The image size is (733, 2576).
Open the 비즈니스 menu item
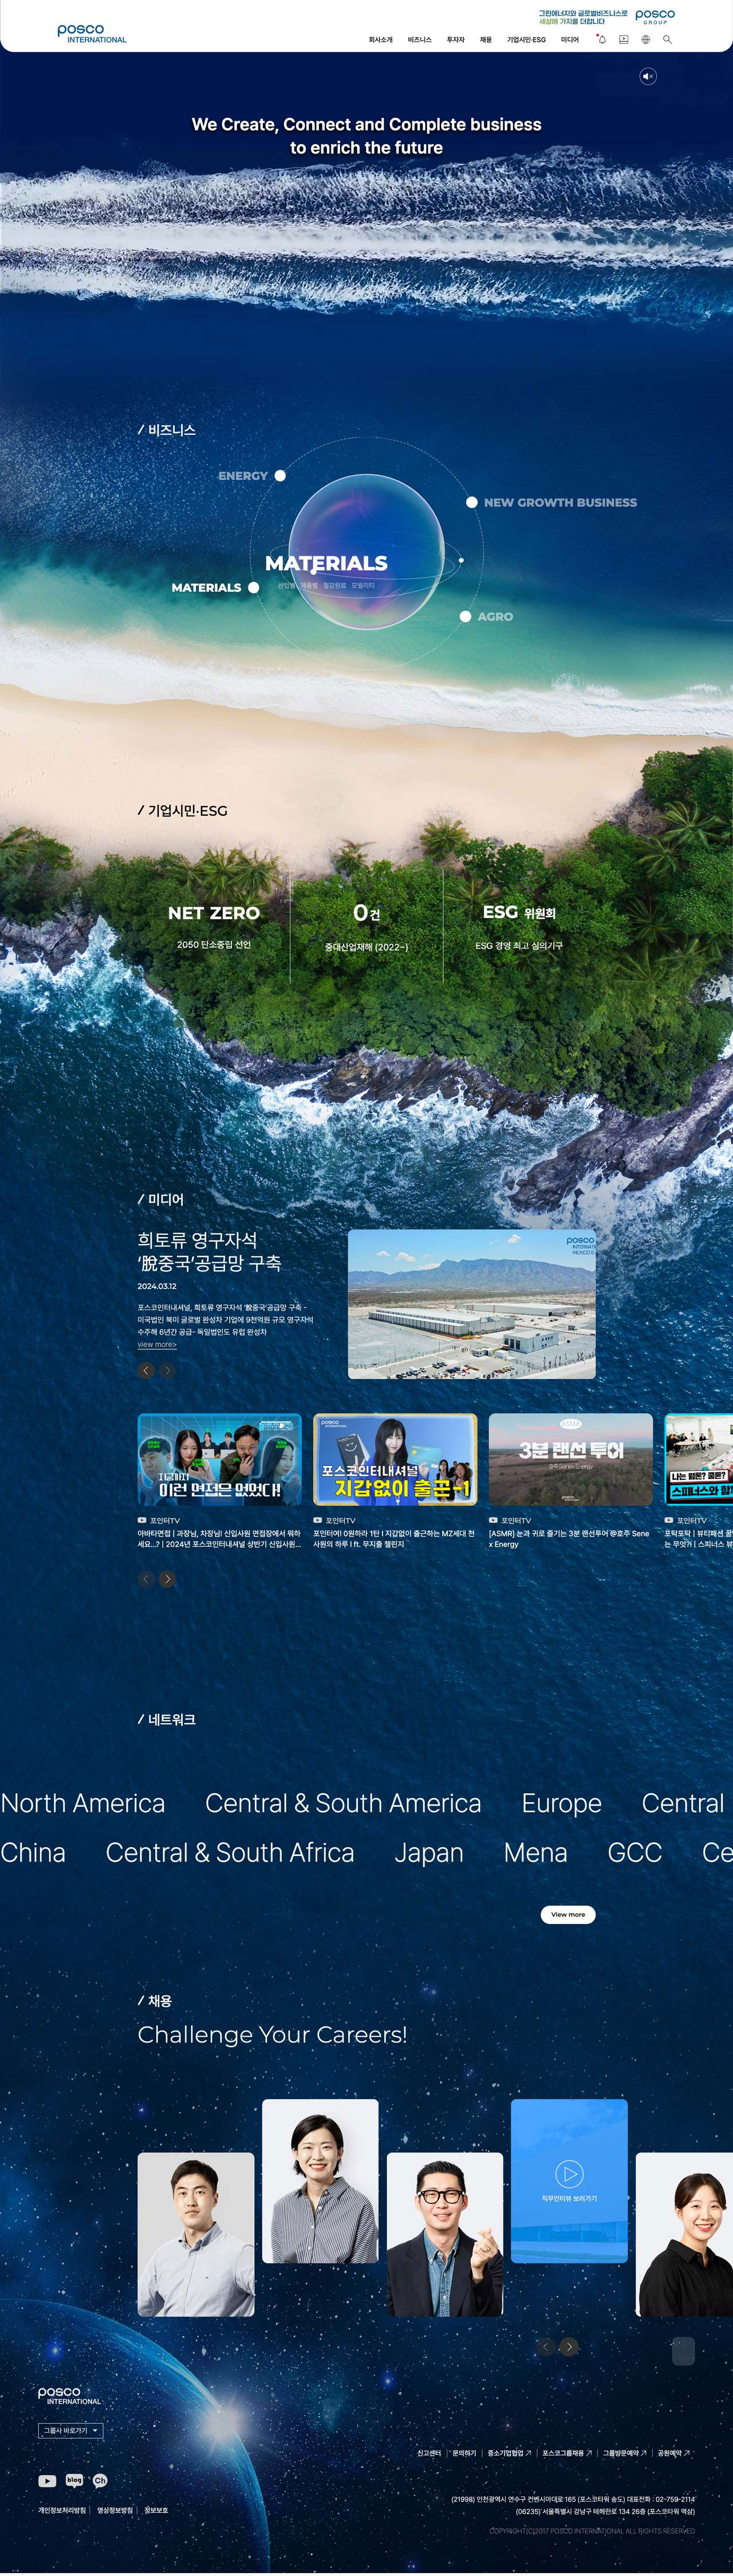[x=419, y=40]
